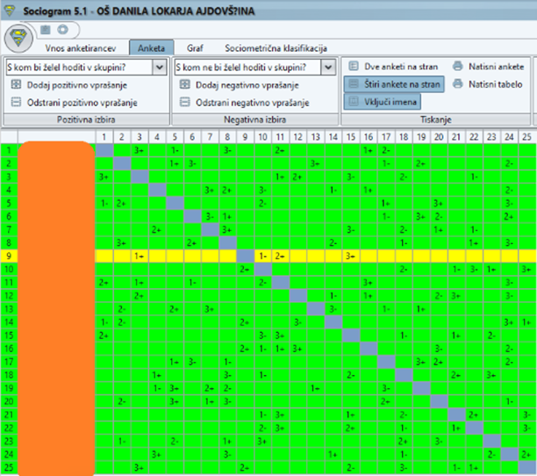Click the '3+' cell in row 2 column 13

(315, 163)
